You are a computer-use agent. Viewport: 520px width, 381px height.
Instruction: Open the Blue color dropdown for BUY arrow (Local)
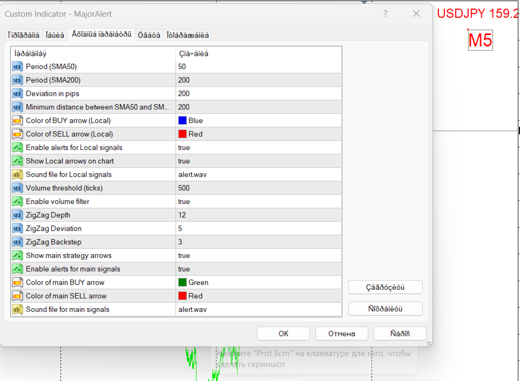click(258, 120)
